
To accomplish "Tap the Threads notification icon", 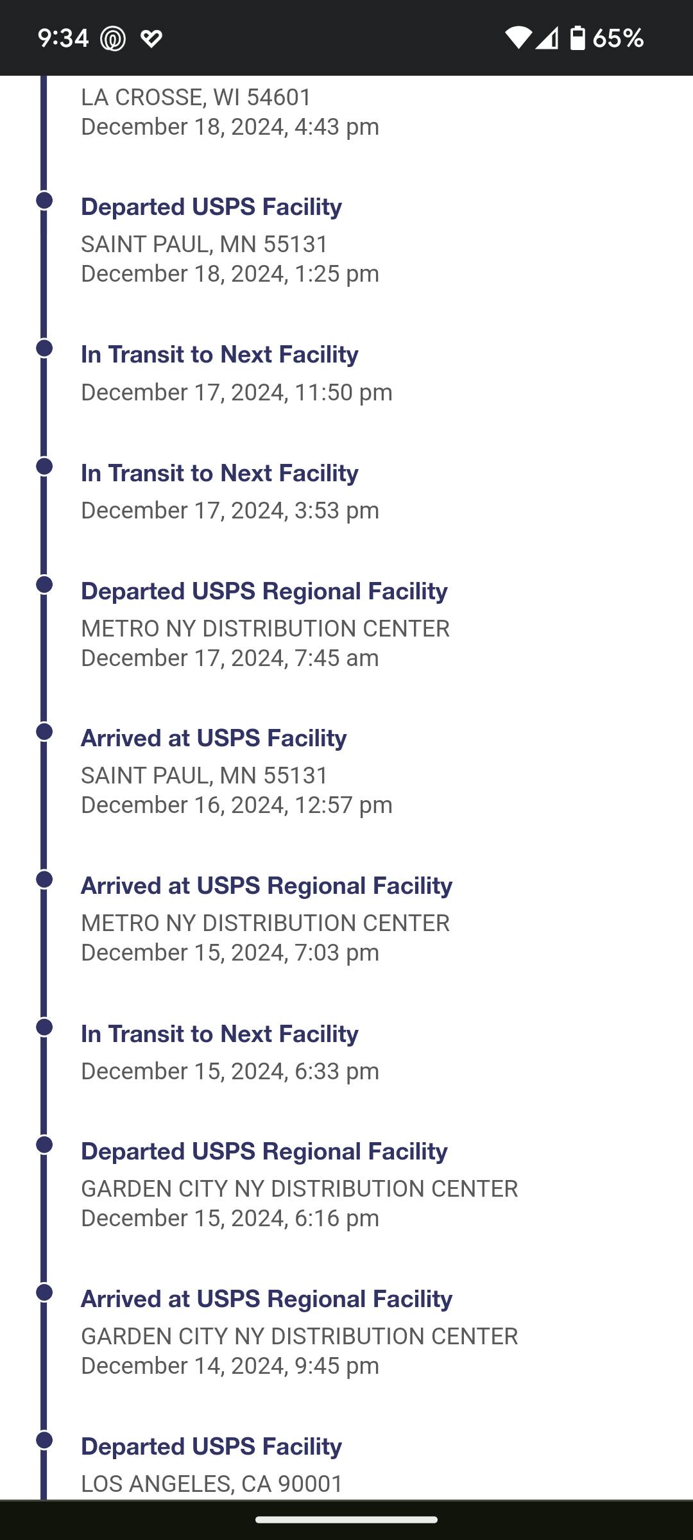I will 113,38.
